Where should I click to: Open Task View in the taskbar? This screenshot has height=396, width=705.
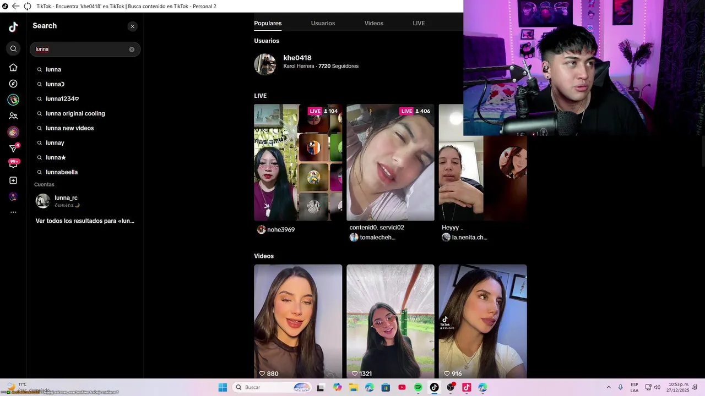point(320,387)
